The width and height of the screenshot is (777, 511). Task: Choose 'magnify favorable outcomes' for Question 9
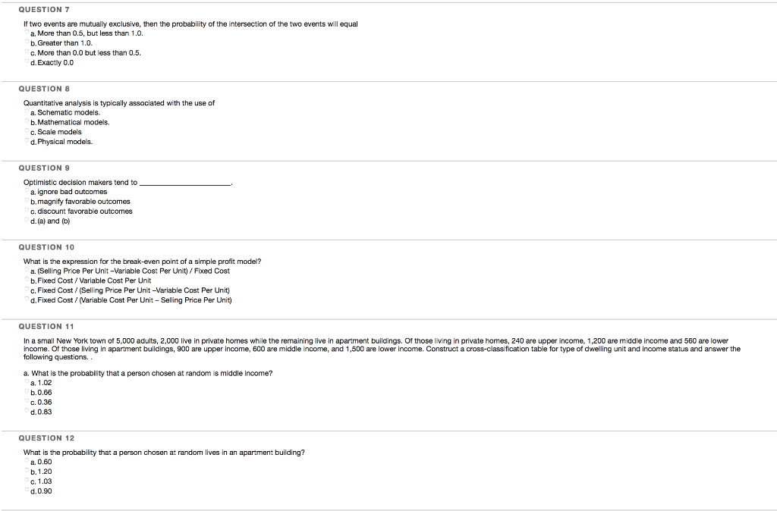[x=25, y=201]
